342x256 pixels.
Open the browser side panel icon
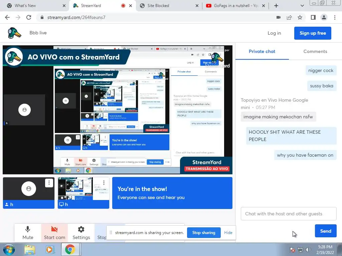pyautogui.click(x=313, y=17)
